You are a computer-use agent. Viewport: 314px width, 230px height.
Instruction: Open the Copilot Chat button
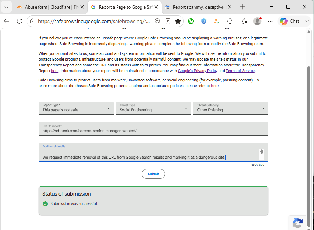290,21
